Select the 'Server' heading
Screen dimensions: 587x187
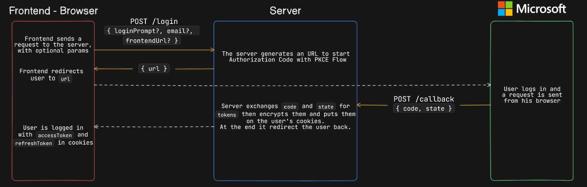[x=285, y=11]
